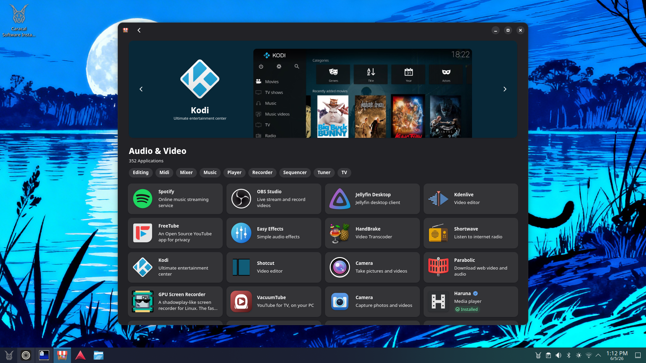Open the Shotcut app icon
The image size is (646, 363).
(x=241, y=267)
